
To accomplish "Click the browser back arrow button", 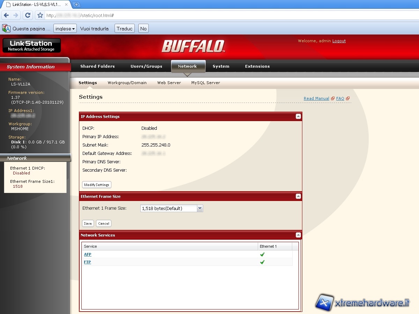I will point(6,15).
